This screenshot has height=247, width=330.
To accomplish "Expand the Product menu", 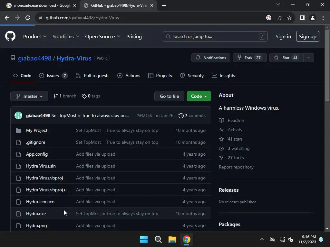I will point(35,37).
